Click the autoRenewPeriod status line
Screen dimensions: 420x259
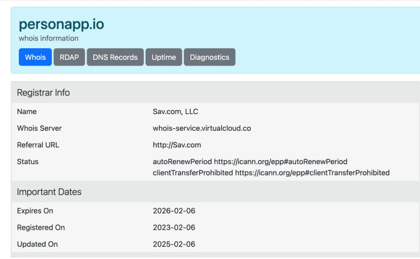250,162
